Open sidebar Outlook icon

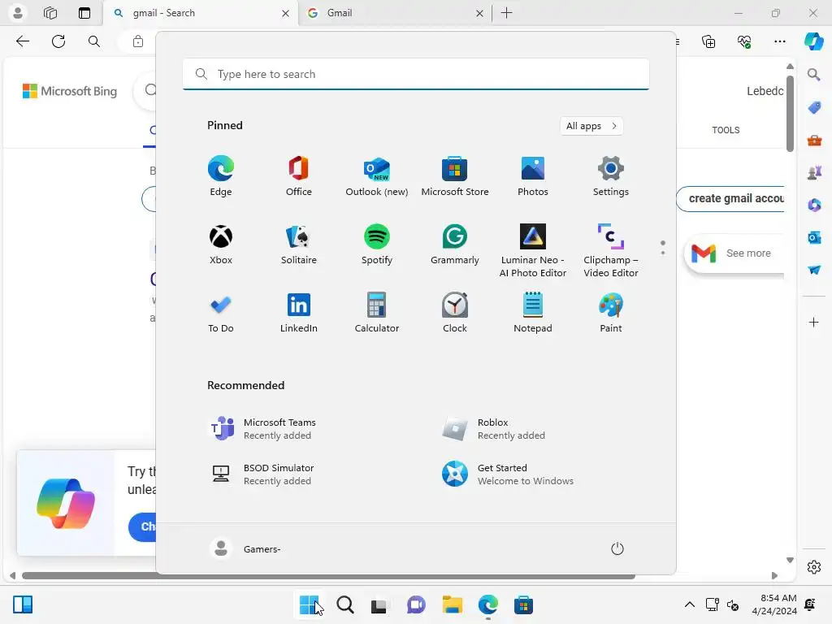click(x=814, y=238)
